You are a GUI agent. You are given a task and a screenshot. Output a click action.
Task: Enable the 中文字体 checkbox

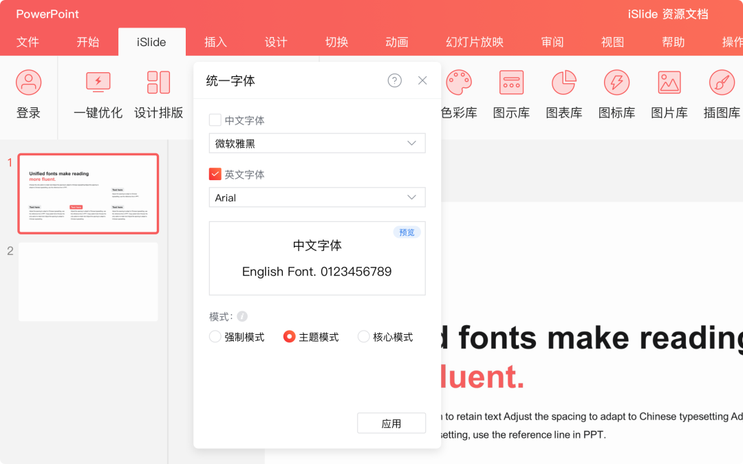(x=215, y=120)
